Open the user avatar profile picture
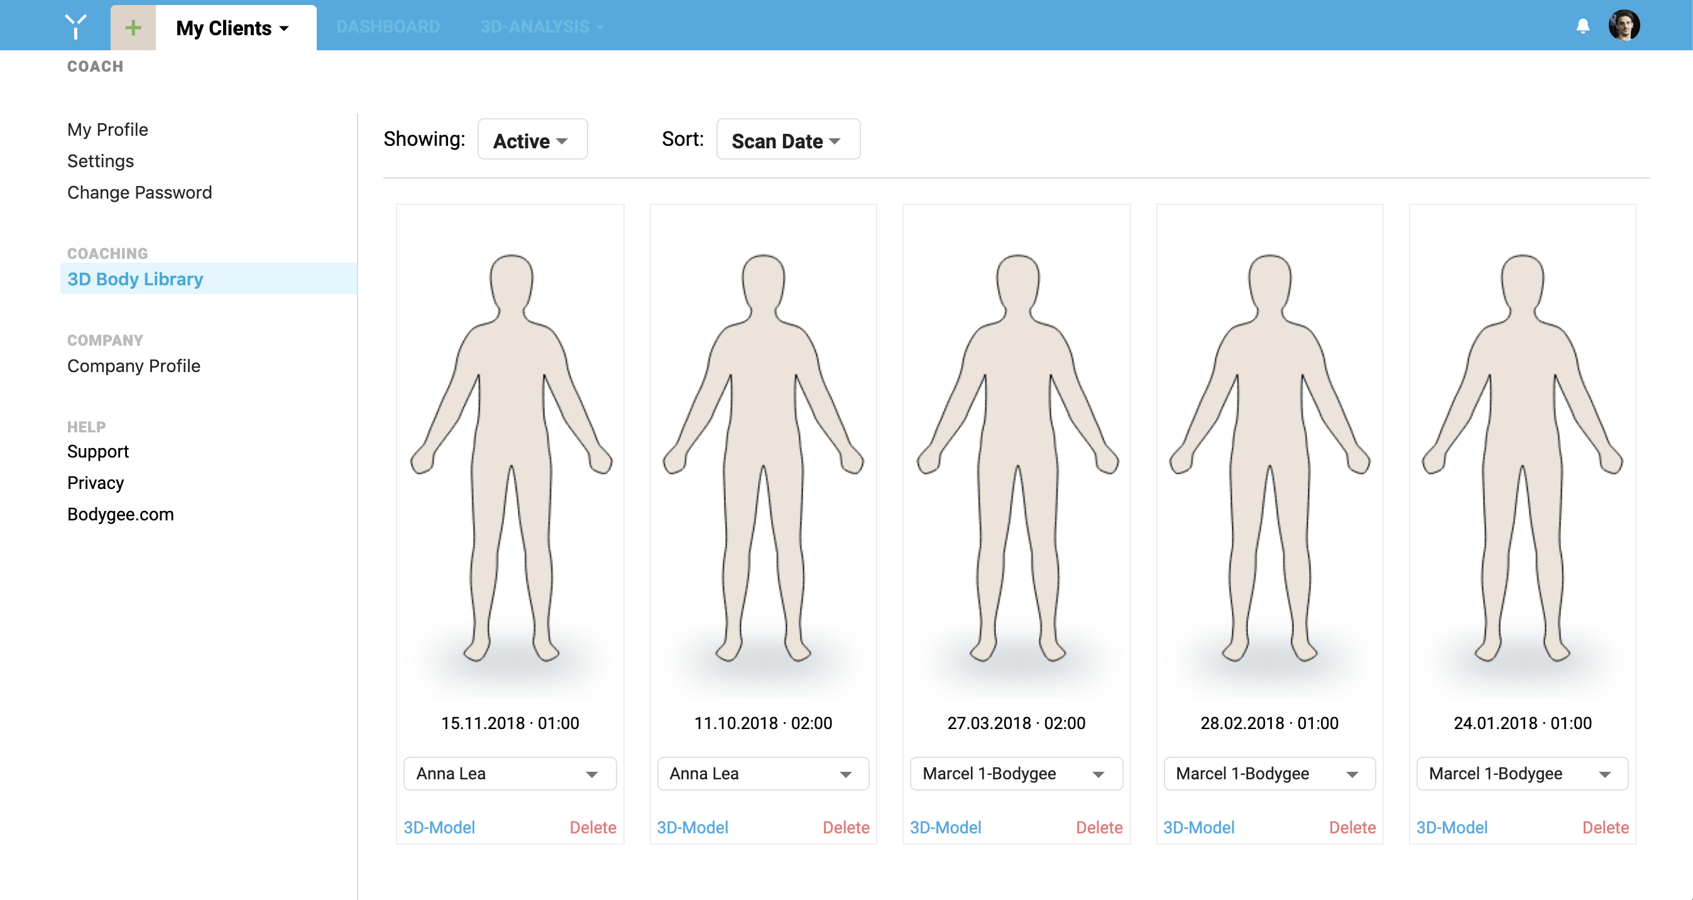The height and width of the screenshot is (900, 1693). [x=1624, y=26]
